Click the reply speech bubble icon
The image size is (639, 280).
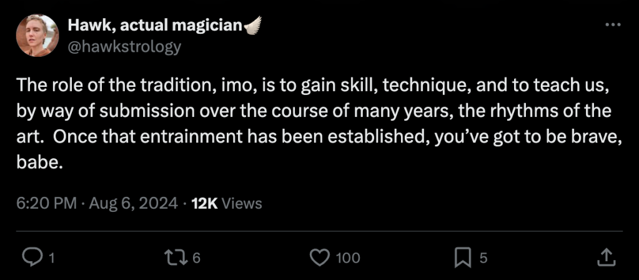(31, 257)
